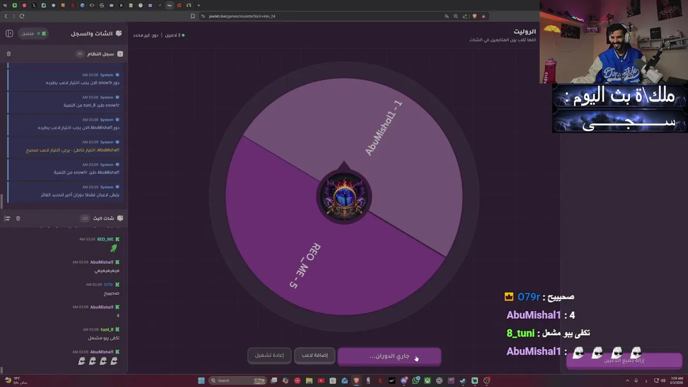Open Netflix from the taskbar
Image resolution: width=688 pixels, height=387 pixels.
(380, 381)
